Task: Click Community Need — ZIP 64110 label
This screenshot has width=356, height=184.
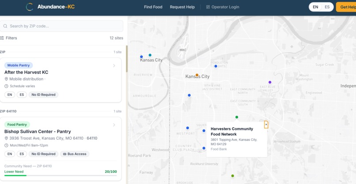Action: coord(28,166)
